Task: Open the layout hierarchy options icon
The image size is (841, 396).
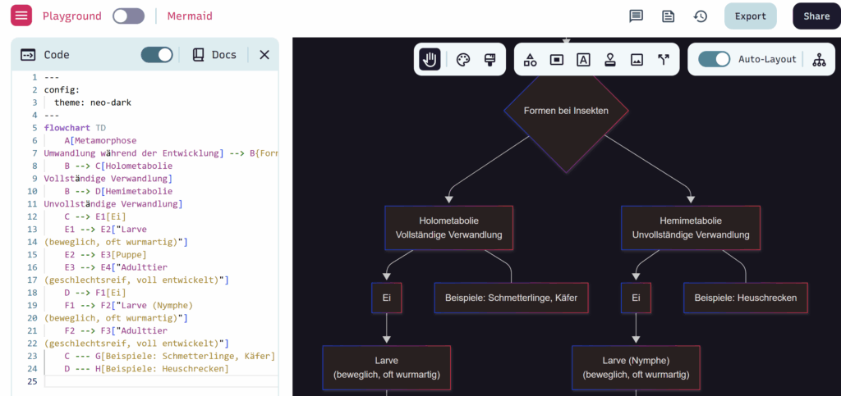Action: pos(819,59)
